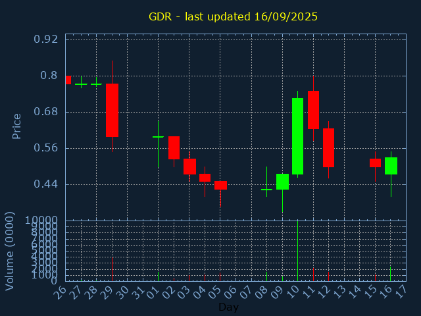The image size is (421, 316).
Task: Select day label 27 on x-axis
Action: pyautogui.click(x=75, y=292)
